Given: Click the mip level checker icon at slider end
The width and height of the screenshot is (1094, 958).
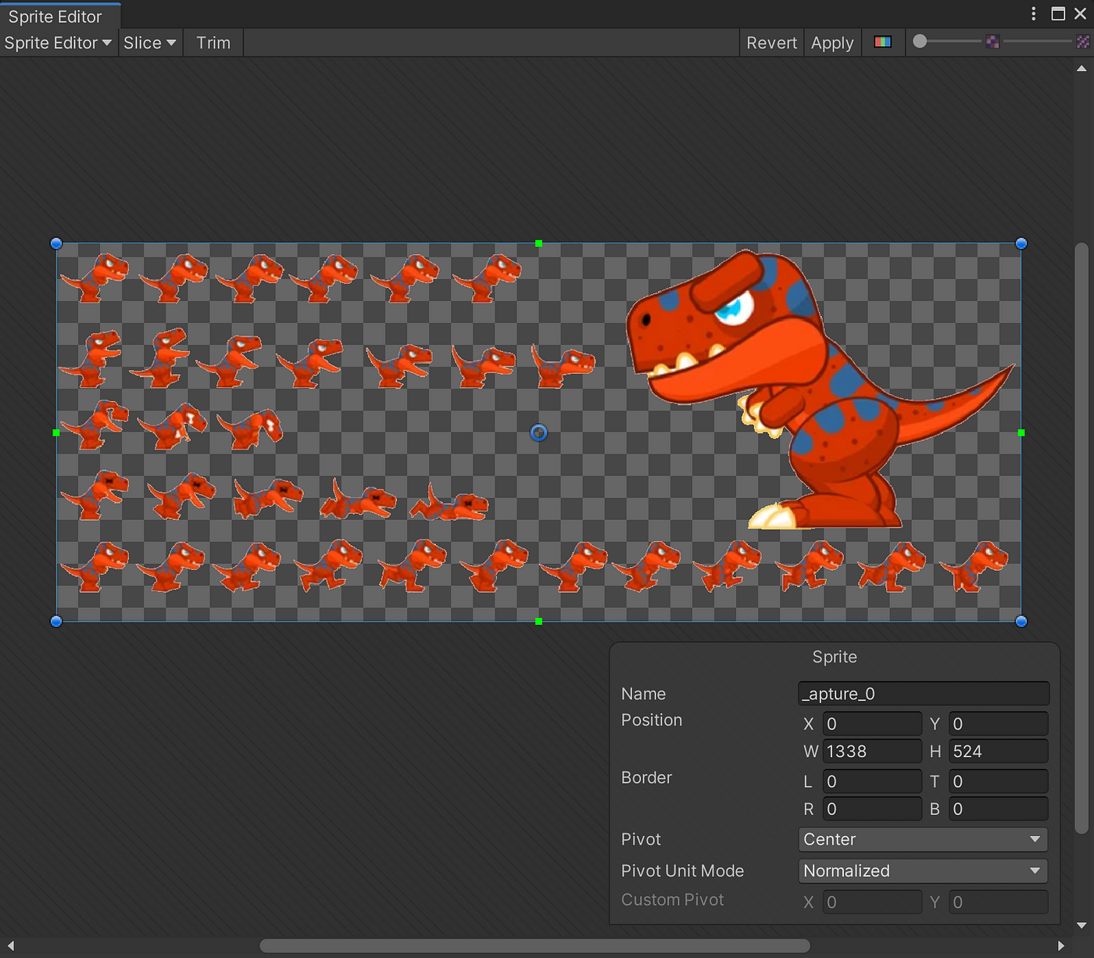Looking at the screenshot, I should click(1083, 41).
